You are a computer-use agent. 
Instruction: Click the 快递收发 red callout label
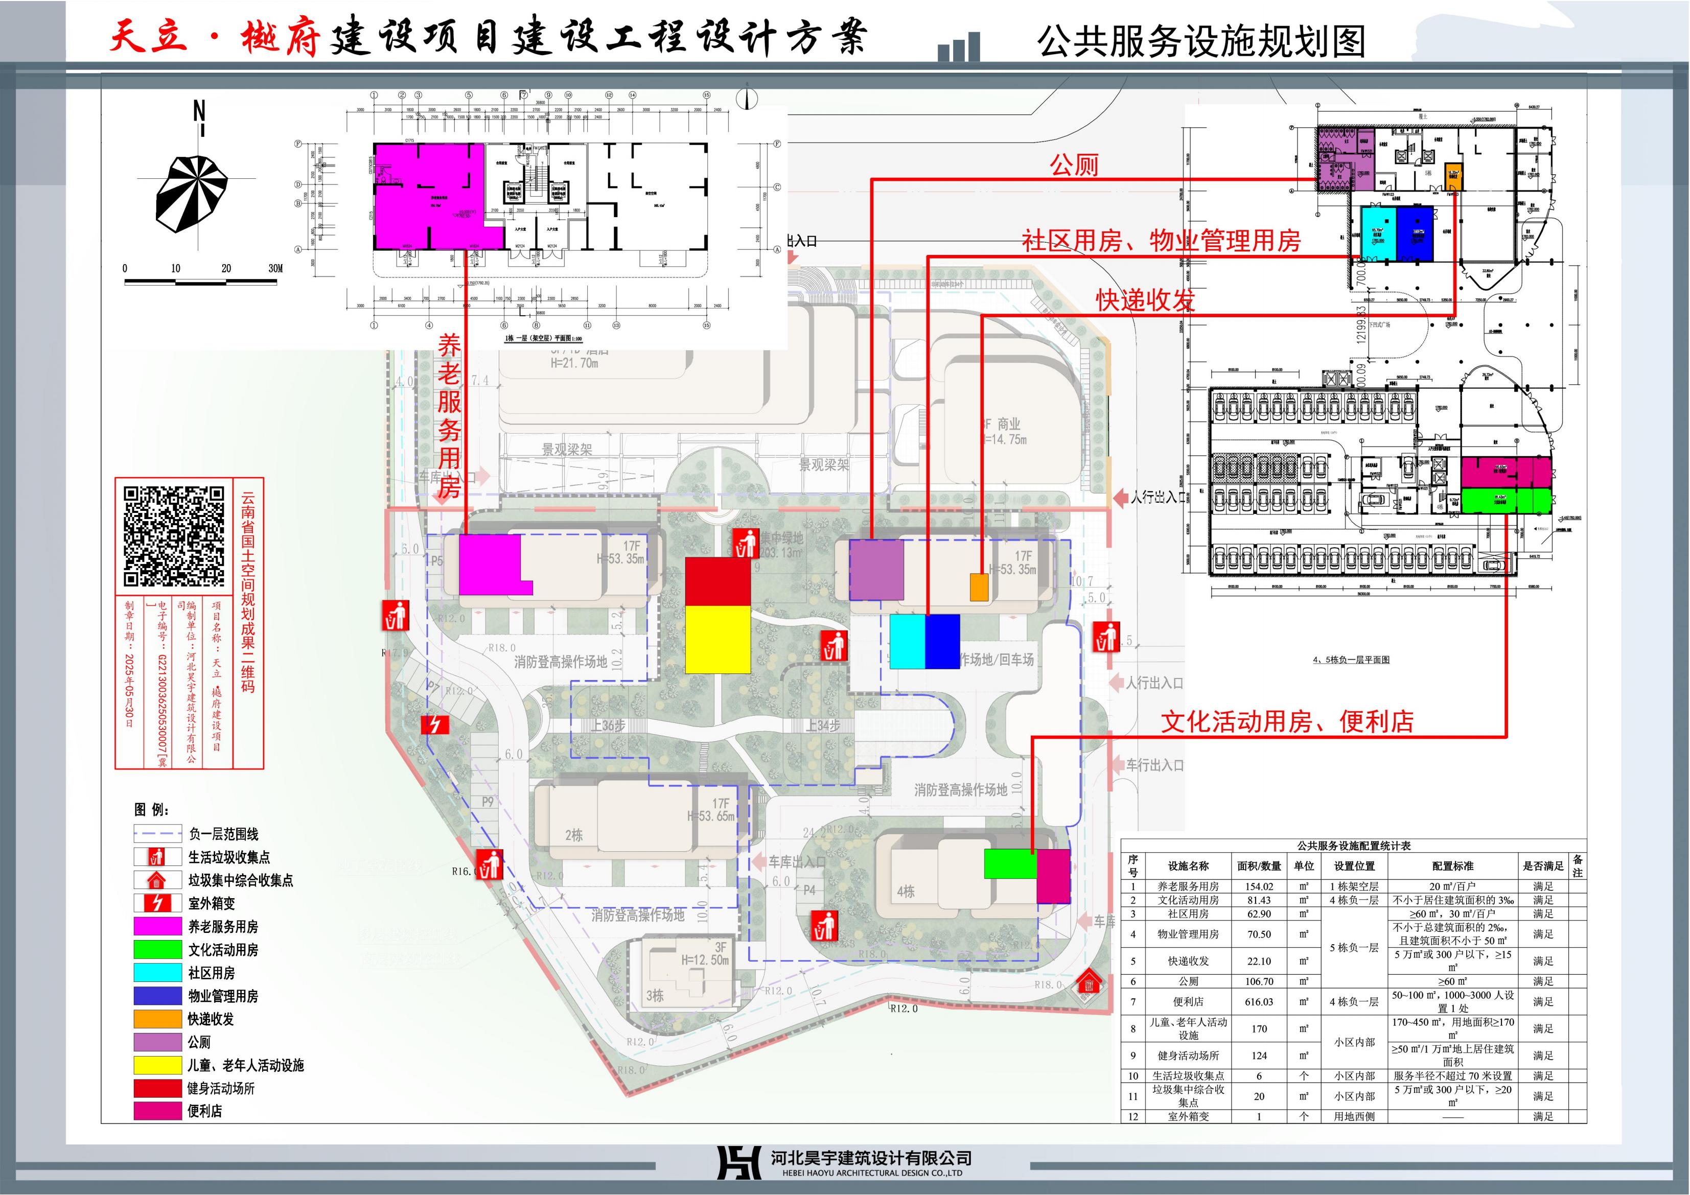[1145, 299]
